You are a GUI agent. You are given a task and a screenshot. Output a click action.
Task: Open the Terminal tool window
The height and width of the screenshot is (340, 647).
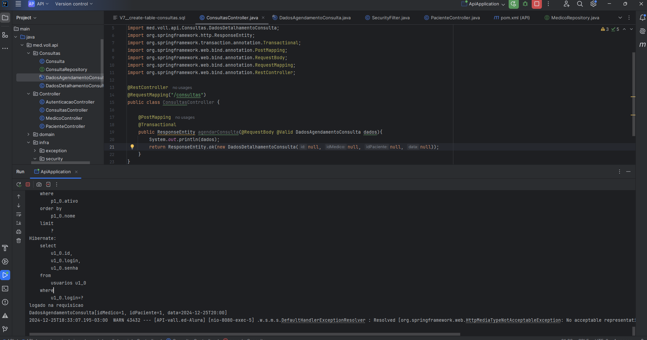[x=5, y=289]
